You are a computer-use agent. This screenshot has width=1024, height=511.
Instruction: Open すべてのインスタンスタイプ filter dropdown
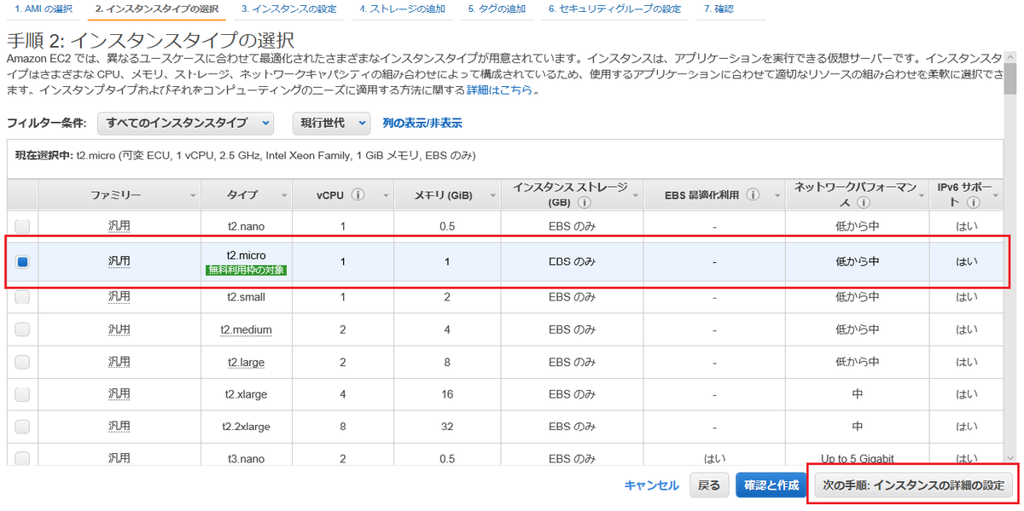click(x=185, y=123)
